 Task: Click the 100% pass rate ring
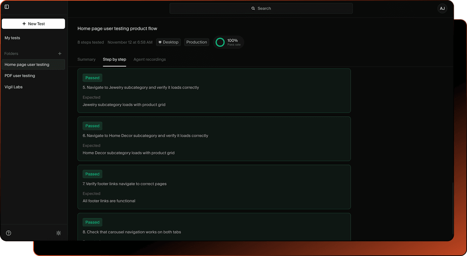[220, 42]
